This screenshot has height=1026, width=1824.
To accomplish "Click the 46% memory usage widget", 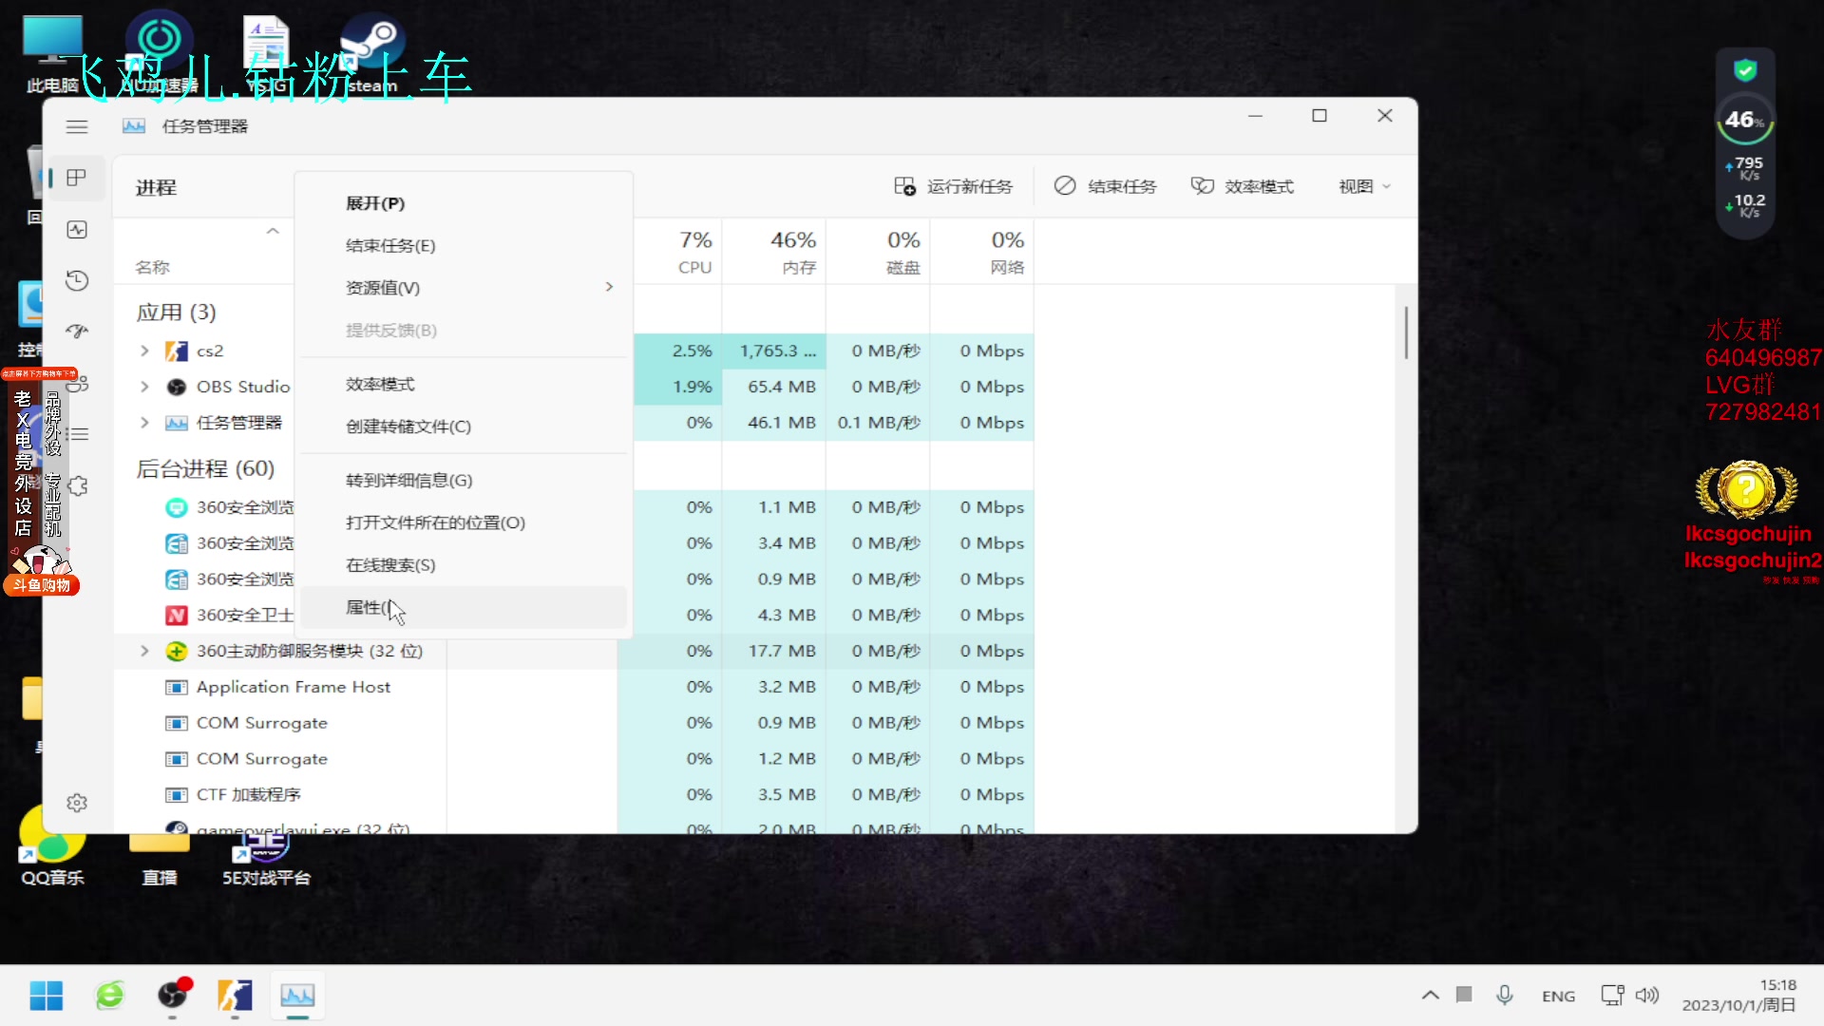I will (x=1745, y=121).
